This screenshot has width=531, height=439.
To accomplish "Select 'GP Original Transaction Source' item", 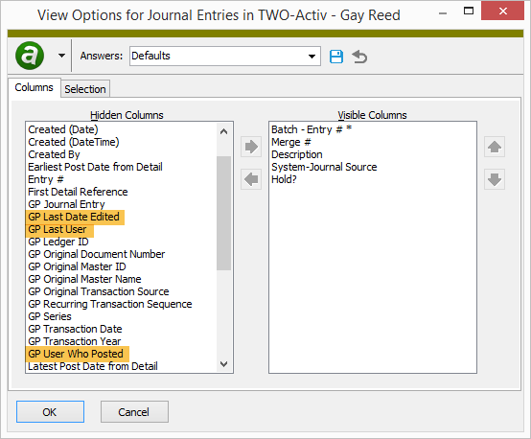I will [x=99, y=291].
